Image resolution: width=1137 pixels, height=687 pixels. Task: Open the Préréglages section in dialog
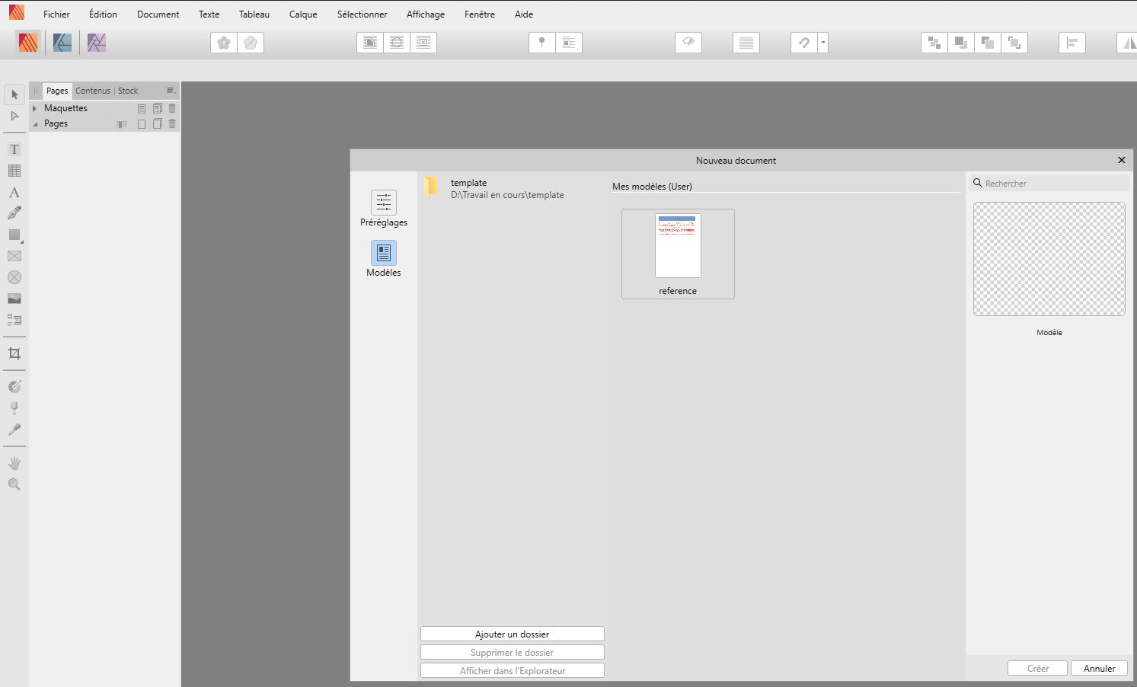(x=384, y=208)
